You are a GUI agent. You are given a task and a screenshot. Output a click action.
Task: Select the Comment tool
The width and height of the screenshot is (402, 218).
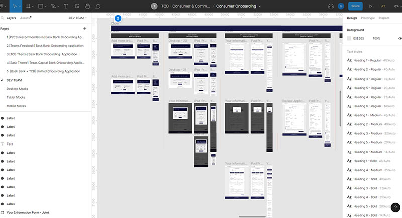pyautogui.click(x=98, y=6)
